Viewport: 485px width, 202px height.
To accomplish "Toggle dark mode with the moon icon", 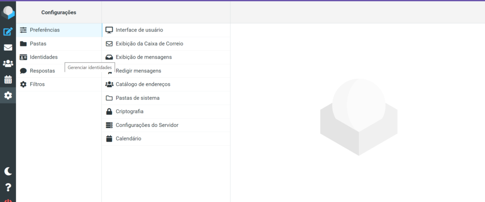I will pos(8,171).
